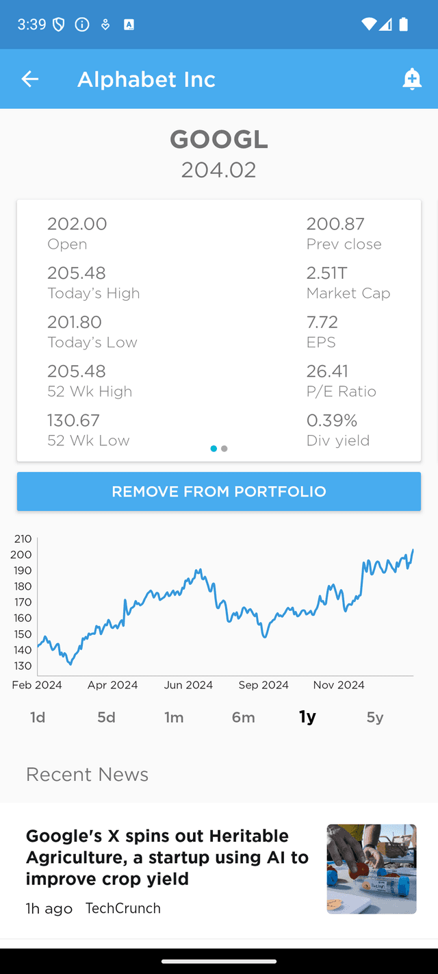
Task: Select the 5d chart range
Action: coord(106,716)
